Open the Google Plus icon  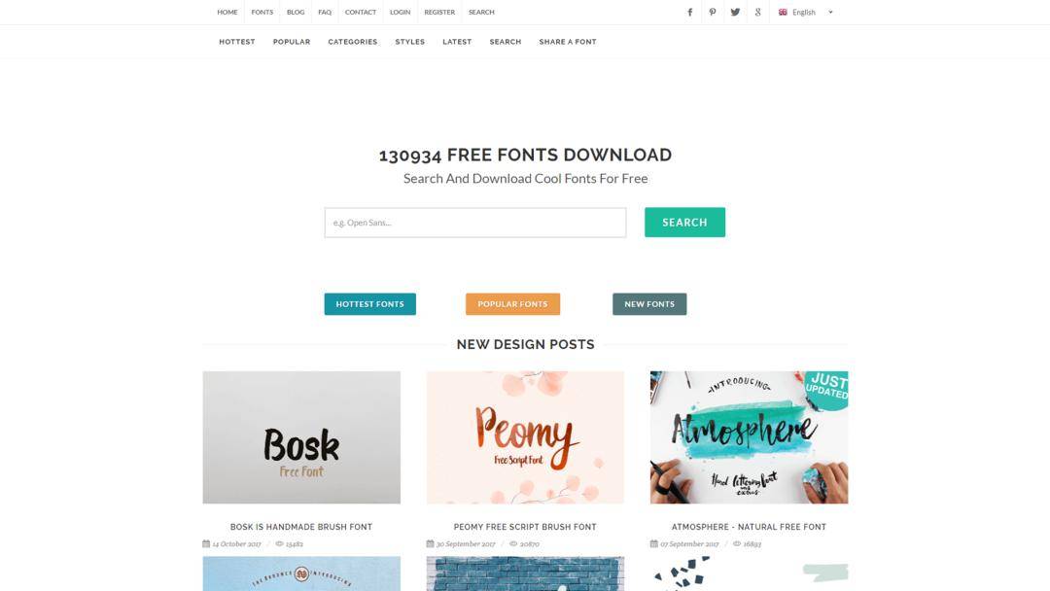point(758,12)
